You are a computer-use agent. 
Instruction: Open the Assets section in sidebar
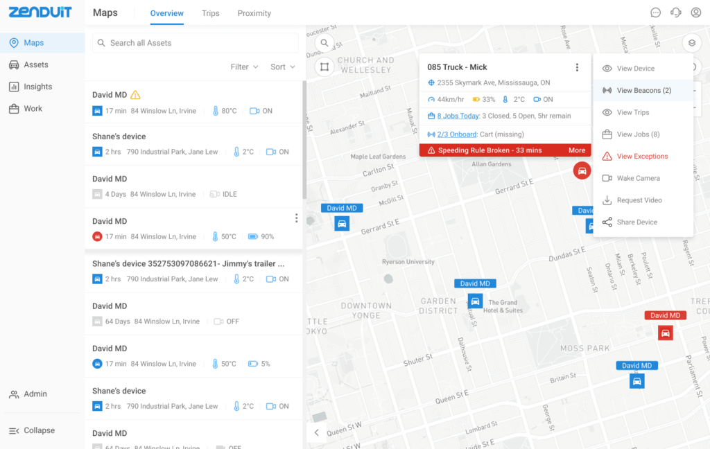pyautogui.click(x=42, y=64)
